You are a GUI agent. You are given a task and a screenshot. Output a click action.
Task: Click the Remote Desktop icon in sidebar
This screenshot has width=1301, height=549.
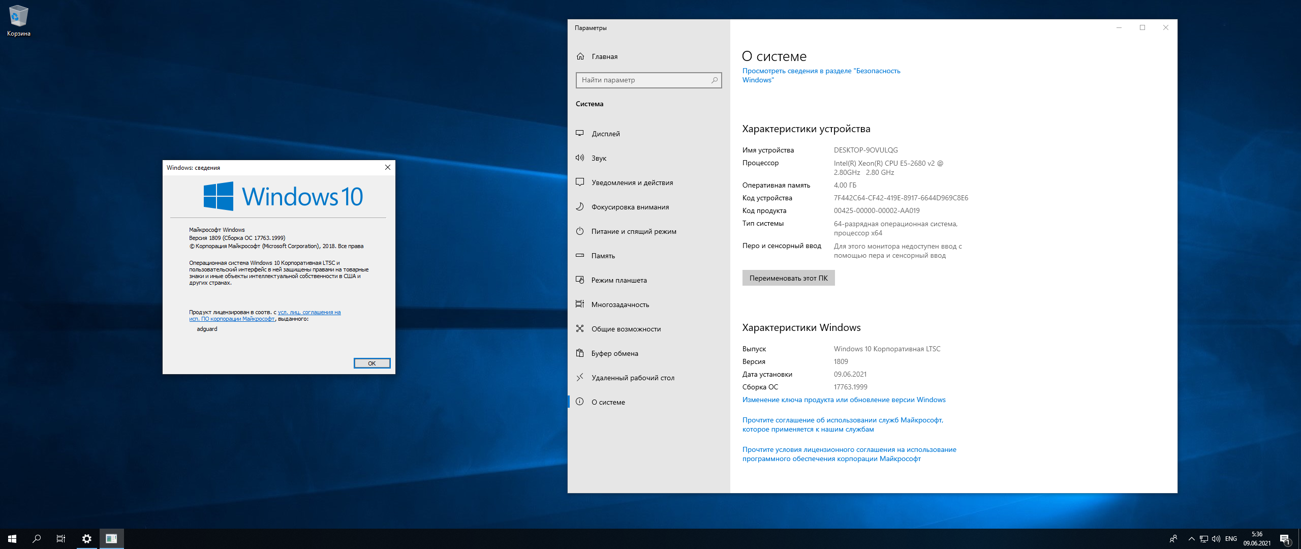point(580,377)
